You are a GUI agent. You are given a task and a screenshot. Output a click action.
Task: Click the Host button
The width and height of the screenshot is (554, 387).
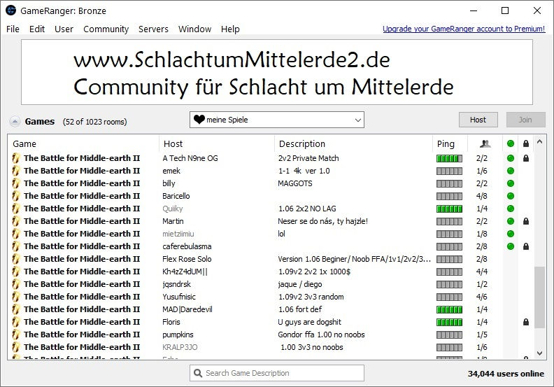pos(478,120)
